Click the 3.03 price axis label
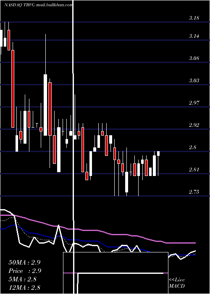This screenshot has width=210, height=294. (194, 81)
